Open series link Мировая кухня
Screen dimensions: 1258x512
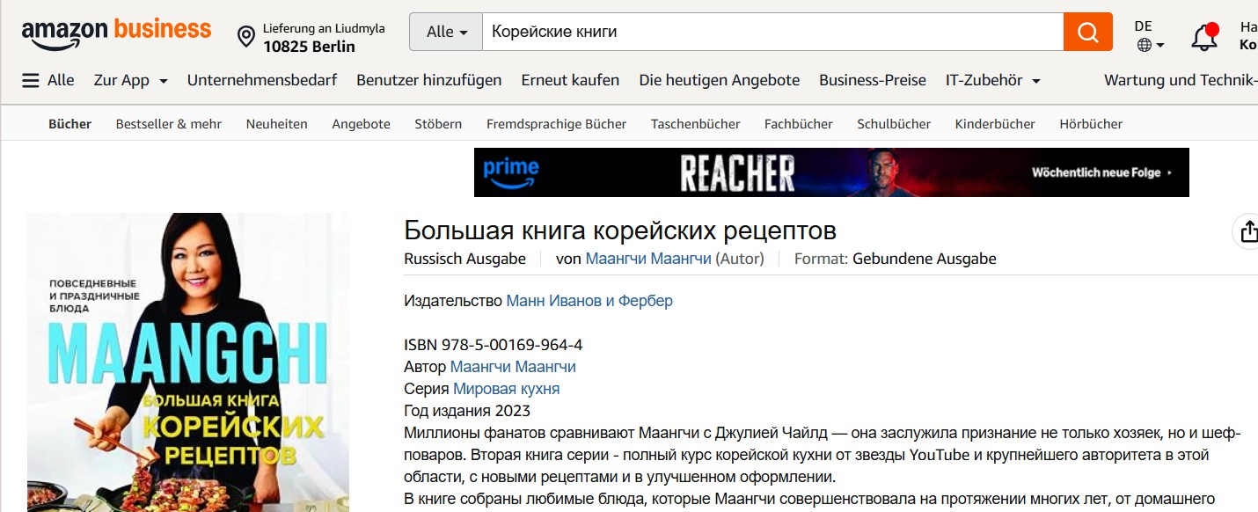[506, 389]
